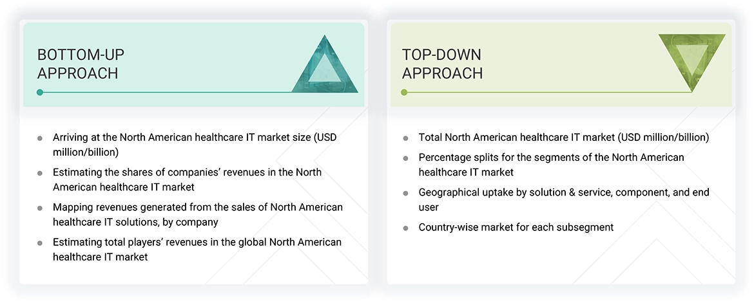The height and width of the screenshot is (303, 754).
Task: Click the bullet beside "Percentage splits for the segments"
Action: [x=405, y=158]
